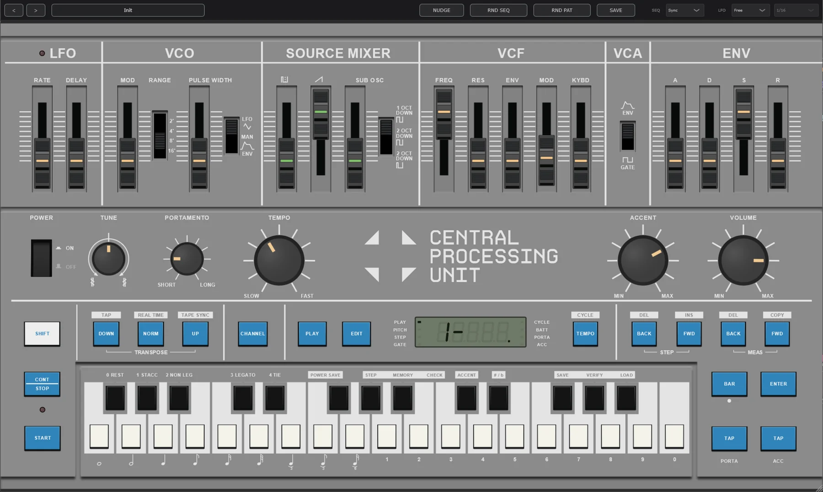This screenshot has width=823, height=492.
Task: Click the TEMPO cycle button
Action: point(585,334)
